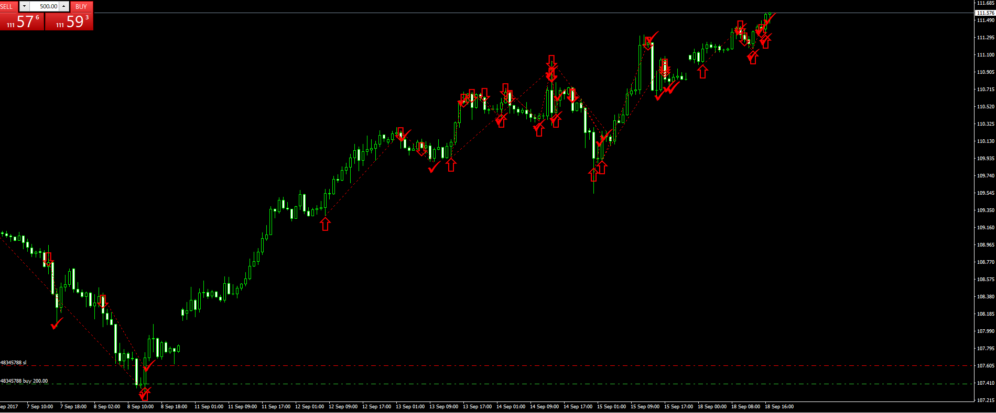This screenshot has width=996, height=413.
Task: Click the 109.935 price scale label
Action: point(986,159)
